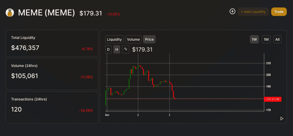The width and height of the screenshot is (293, 136).
Task: Open the Trade button
Action: point(279,12)
